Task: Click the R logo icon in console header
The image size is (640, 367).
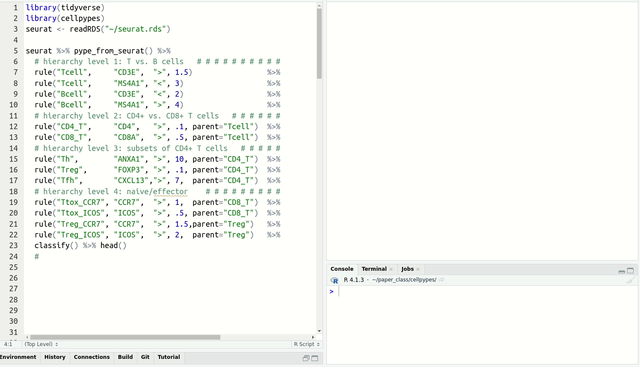Action: (x=335, y=280)
